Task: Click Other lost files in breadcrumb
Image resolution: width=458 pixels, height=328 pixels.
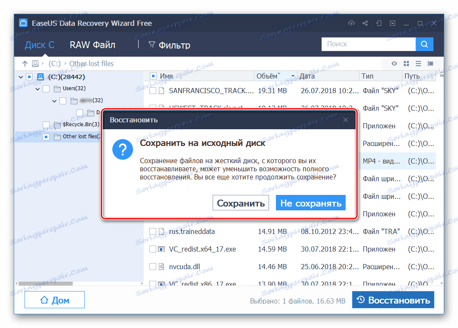Action: tap(91, 64)
